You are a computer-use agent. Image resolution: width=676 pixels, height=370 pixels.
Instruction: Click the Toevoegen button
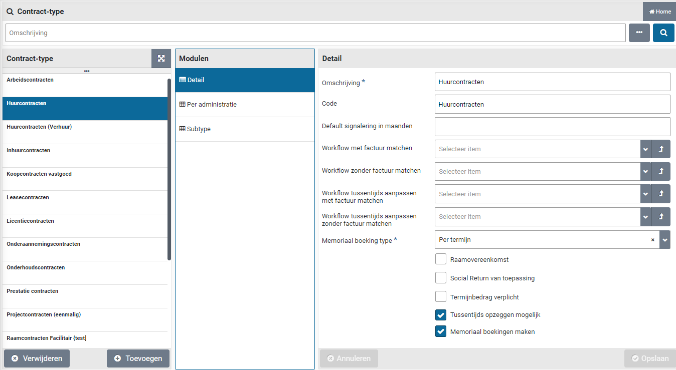(x=138, y=358)
